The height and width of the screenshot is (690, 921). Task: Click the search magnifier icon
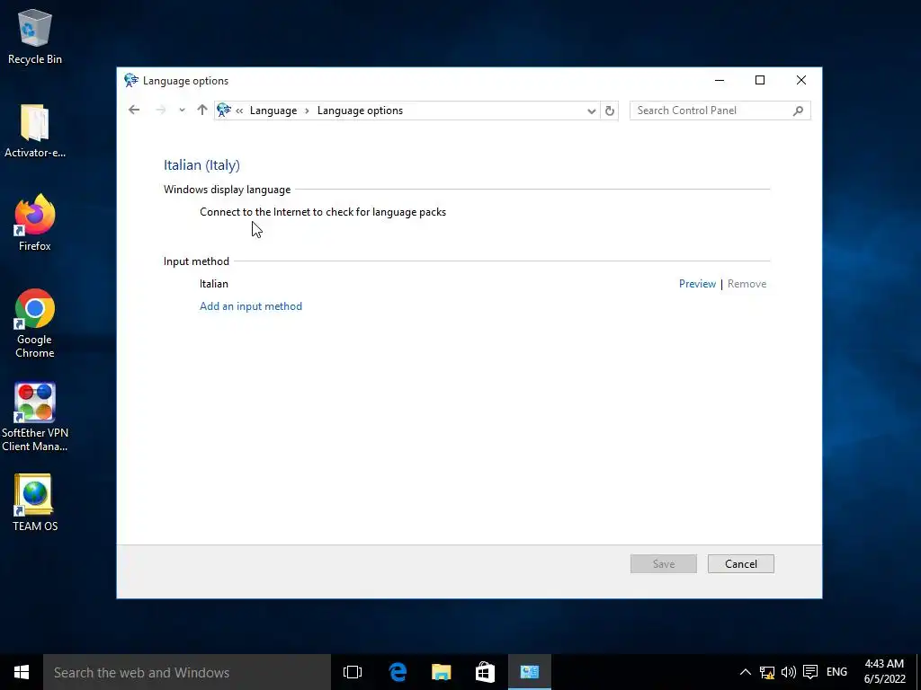pyautogui.click(x=798, y=111)
